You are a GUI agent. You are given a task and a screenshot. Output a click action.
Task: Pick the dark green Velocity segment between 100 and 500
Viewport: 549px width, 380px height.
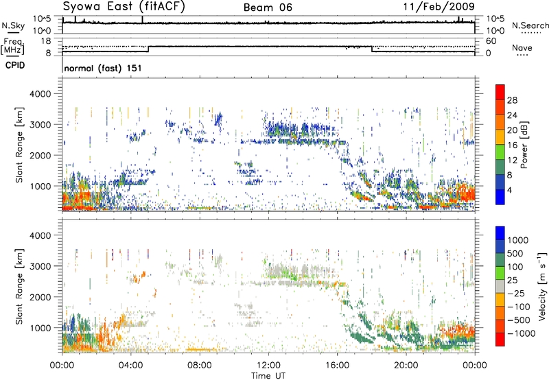[500, 260]
